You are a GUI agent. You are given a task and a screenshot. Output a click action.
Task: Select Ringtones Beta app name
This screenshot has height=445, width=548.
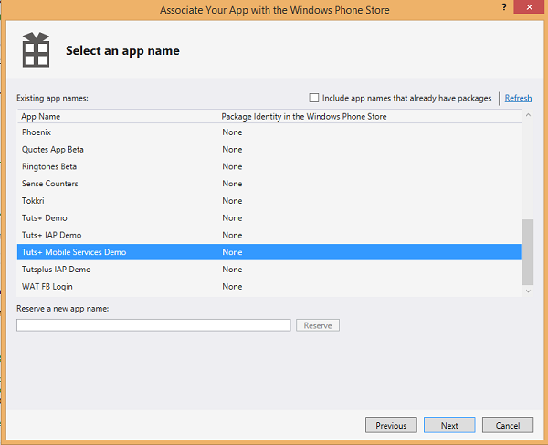point(269,166)
